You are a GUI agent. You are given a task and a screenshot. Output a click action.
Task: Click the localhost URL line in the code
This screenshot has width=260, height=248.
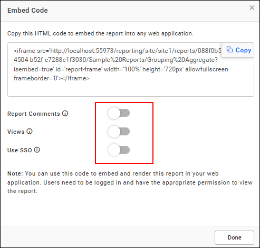click(118, 51)
